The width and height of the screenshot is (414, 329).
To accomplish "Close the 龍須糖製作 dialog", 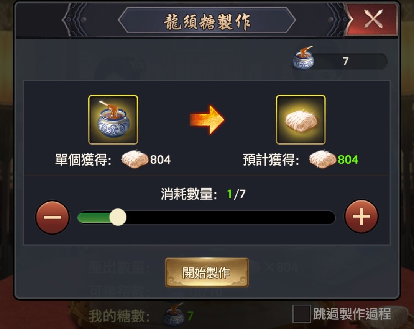I will pos(373,19).
